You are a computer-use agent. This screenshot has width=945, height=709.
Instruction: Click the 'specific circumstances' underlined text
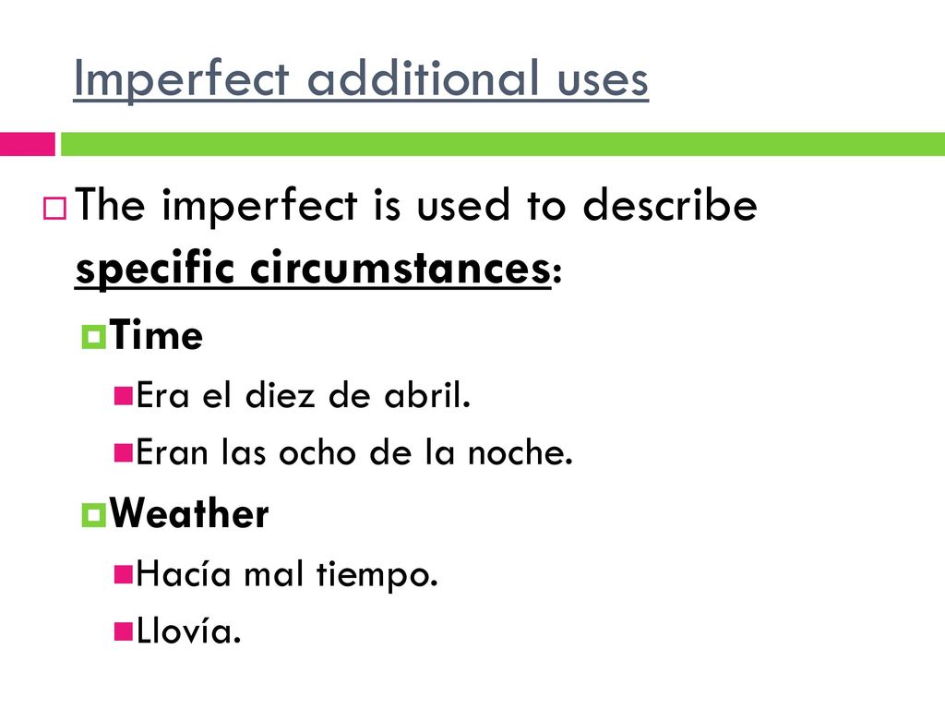click(313, 269)
